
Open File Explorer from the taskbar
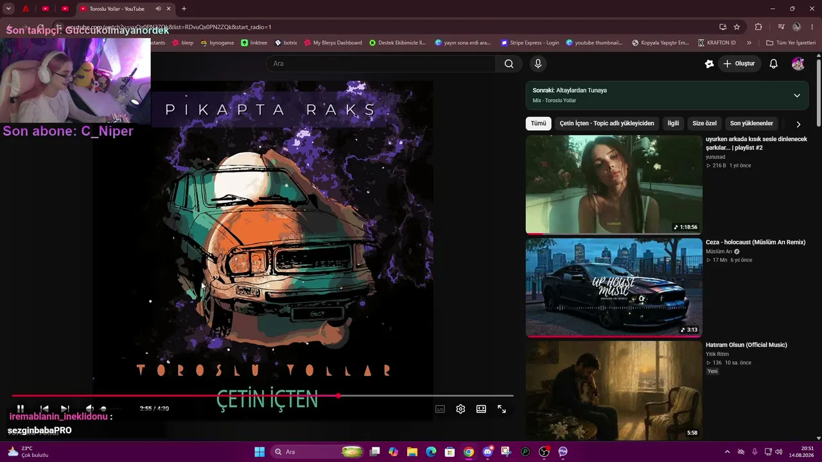[x=412, y=452]
